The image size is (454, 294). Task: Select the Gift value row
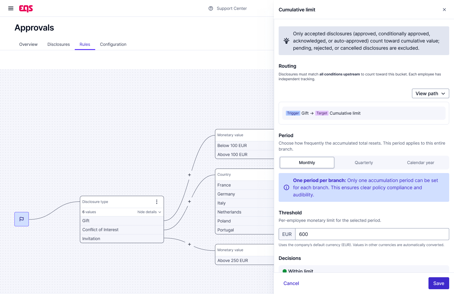click(x=122, y=221)
